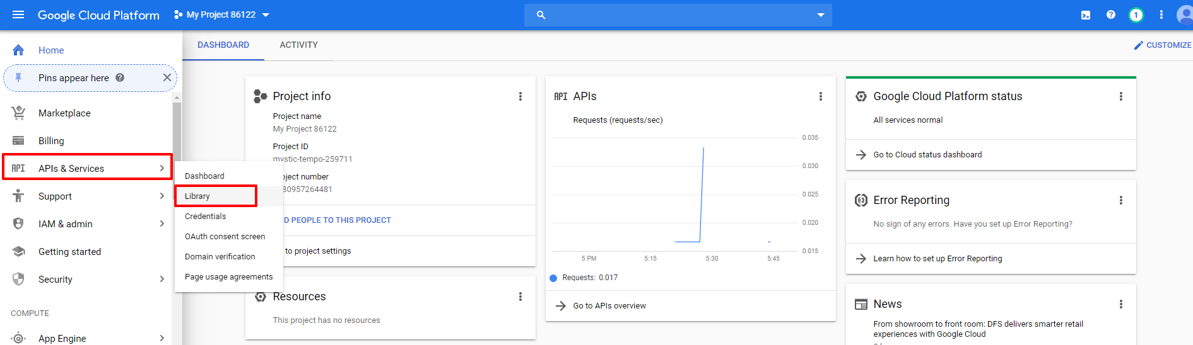Open notifications badge showing 1
Screen dimensions: 1193x345
(1136, 15)
